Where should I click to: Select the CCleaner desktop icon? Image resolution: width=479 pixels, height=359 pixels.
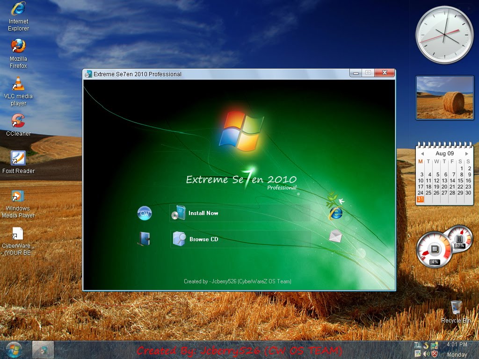click(x=18, y=125)
